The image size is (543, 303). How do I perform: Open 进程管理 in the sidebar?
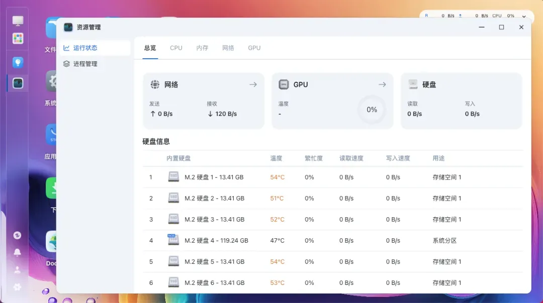coord(85,64)
